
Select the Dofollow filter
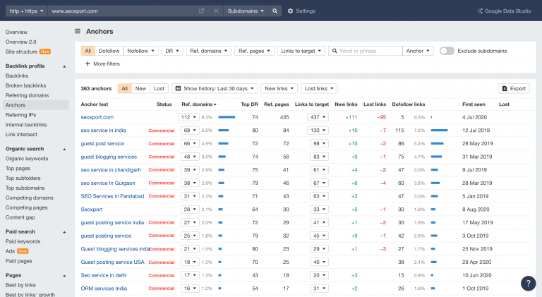click(x=109, y=51)
